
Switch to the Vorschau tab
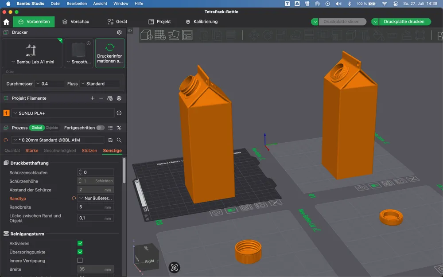click(76, 22)
